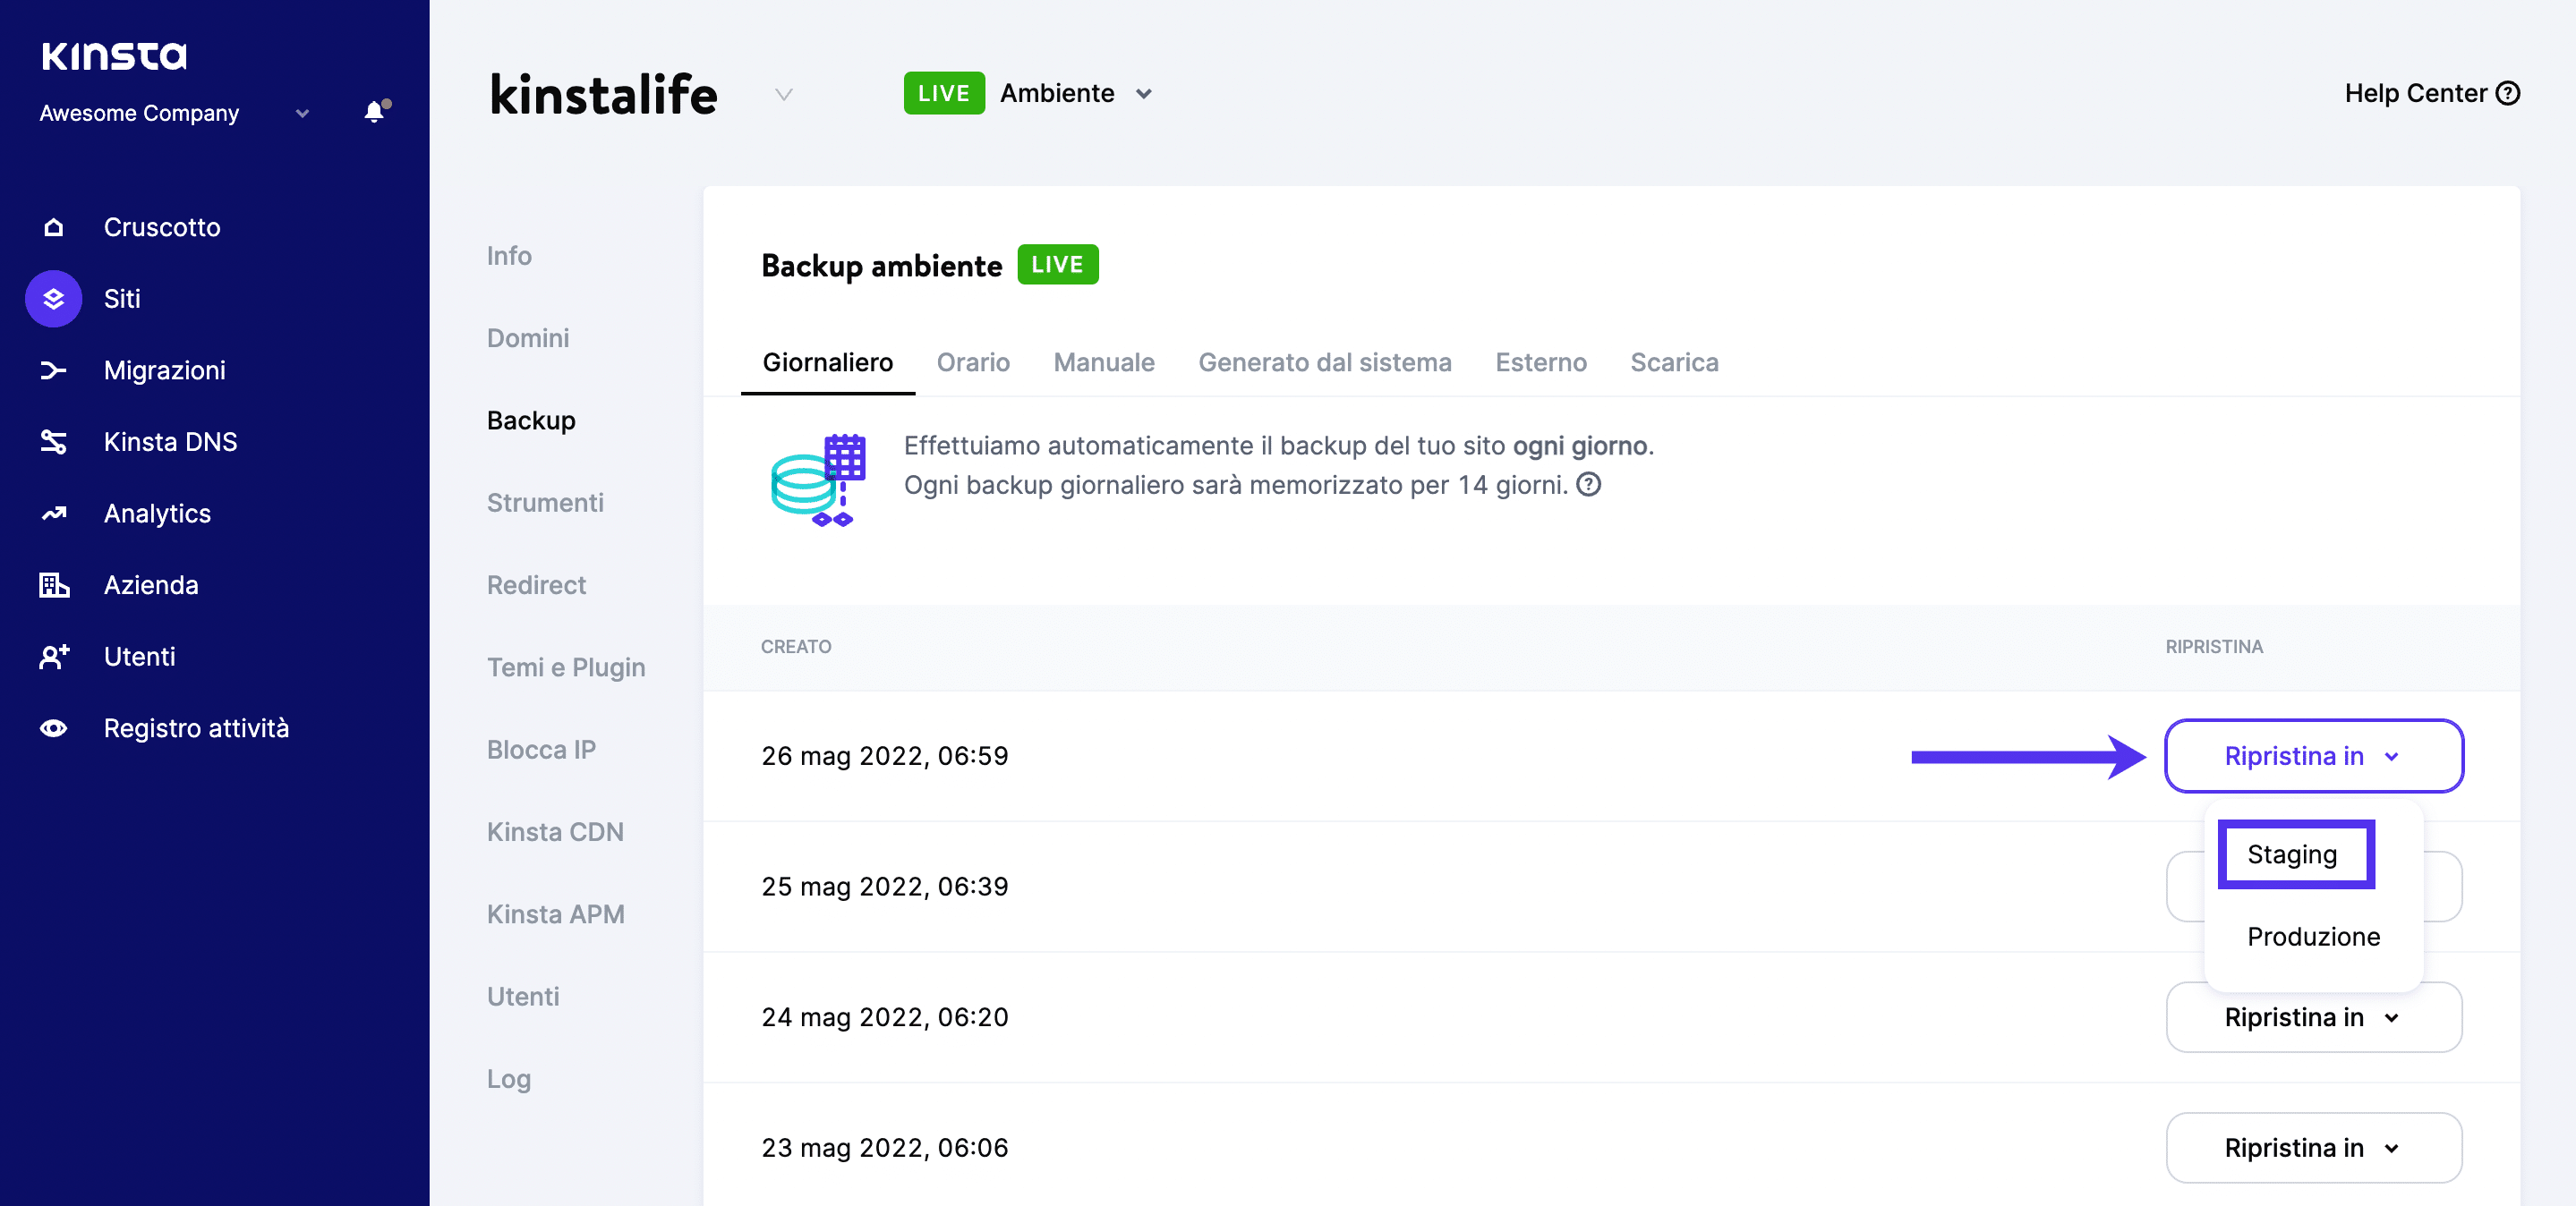The image size is (2576, 1206).
Task: Click the Registro attività eye icon
Action: 54,728
